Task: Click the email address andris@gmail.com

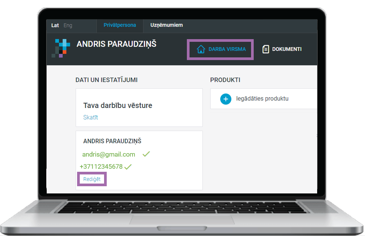Action: (109, 154)
